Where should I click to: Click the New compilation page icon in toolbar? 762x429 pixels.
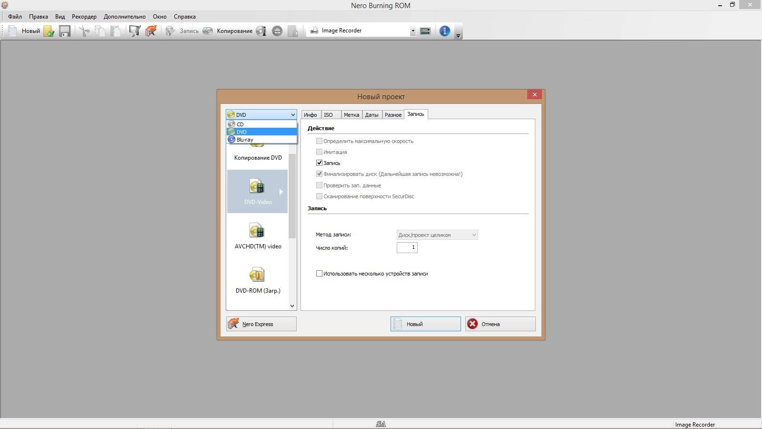click(x=12, y=31)
